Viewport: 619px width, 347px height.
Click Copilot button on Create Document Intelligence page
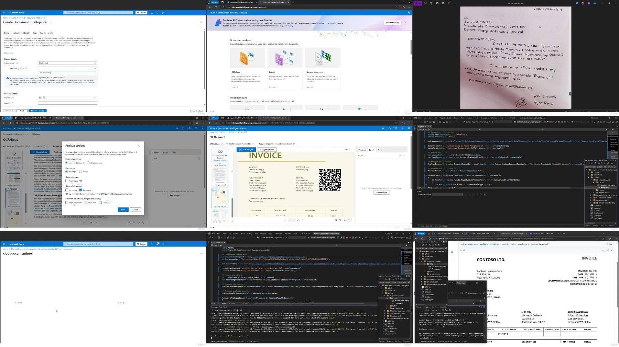141,13
